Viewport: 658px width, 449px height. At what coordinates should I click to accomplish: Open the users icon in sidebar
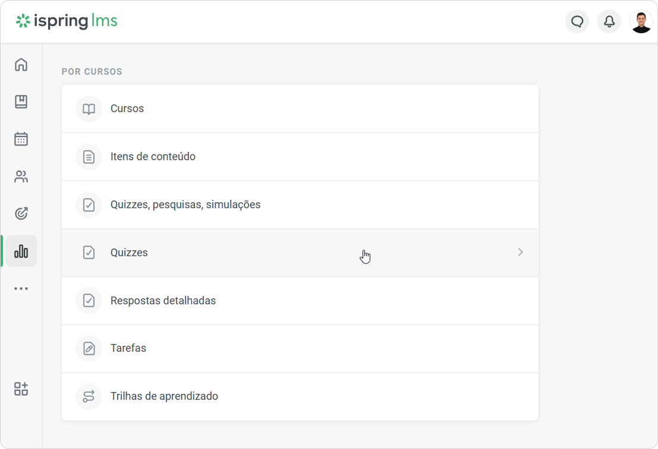(x=21, y=176)
